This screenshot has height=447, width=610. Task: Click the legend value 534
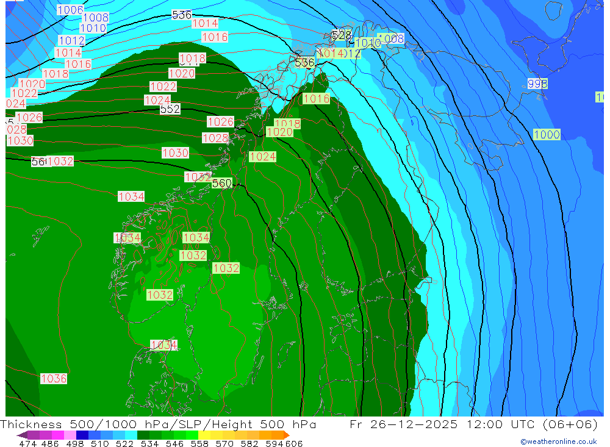[x=149, y=443]
